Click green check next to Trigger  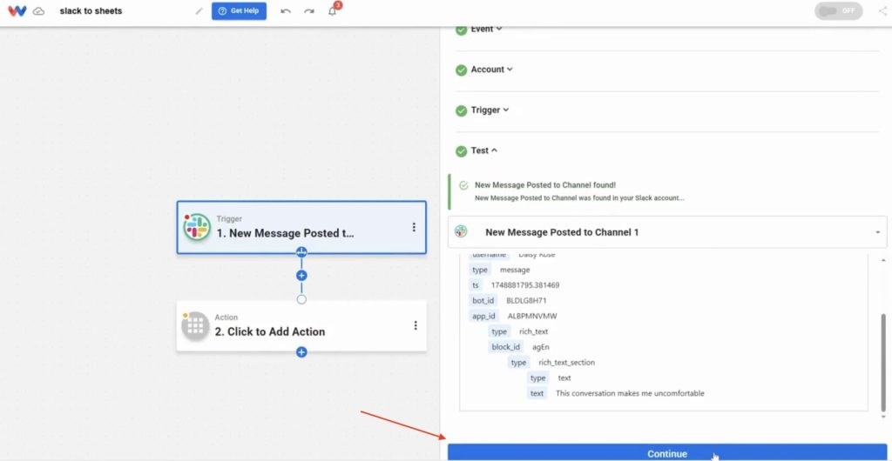462,110
